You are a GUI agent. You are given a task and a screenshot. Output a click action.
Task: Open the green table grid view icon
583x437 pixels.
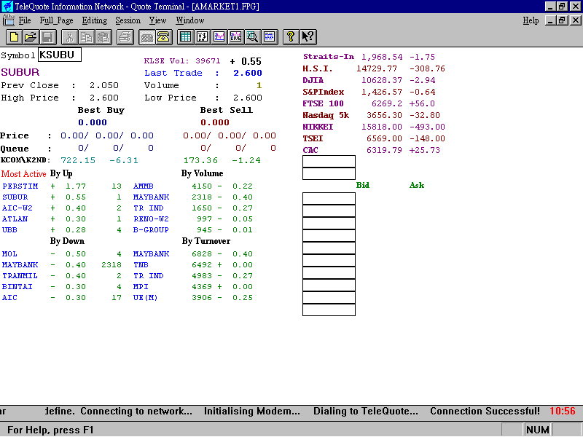tap(185, 37)
